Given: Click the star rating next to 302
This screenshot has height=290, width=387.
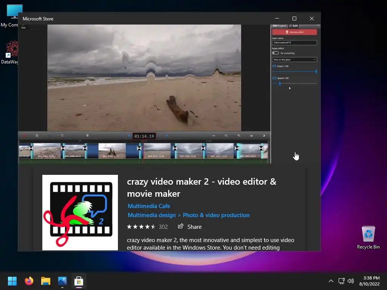Looking at the screenshot, I should [x=141, y=227].
